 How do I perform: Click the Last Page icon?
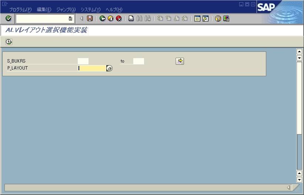[x=185, y=19]
